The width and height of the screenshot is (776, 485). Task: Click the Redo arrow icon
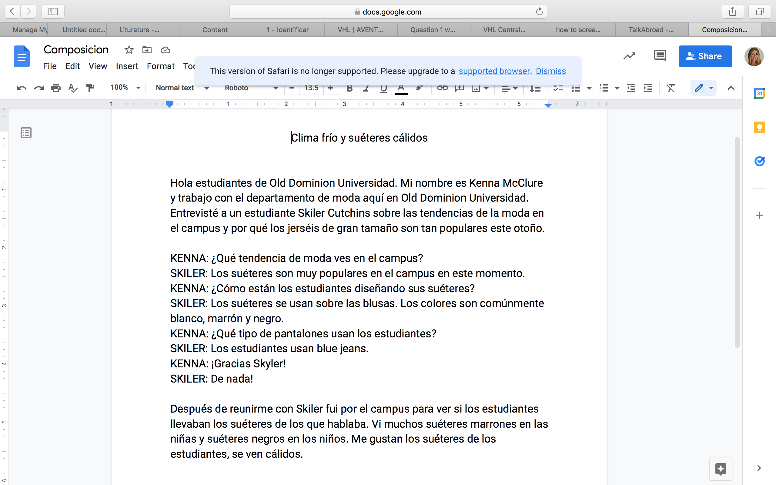(x=39, y=88)
